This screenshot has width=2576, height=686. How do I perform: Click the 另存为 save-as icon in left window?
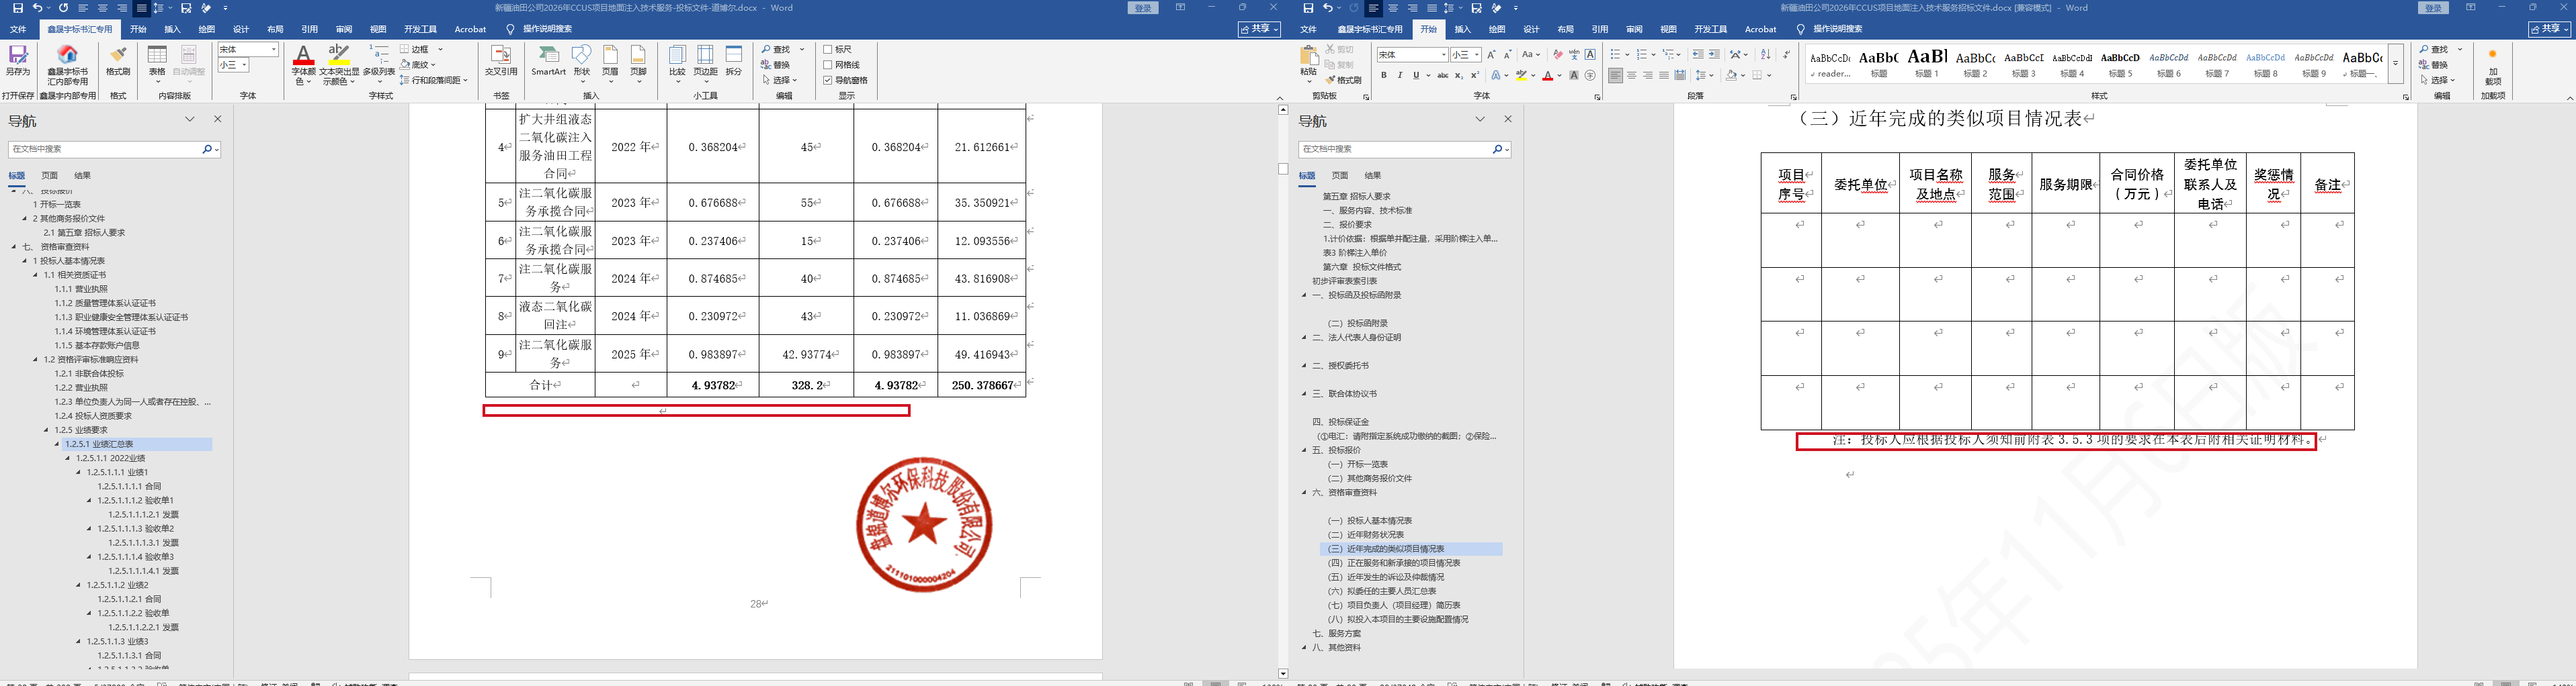pos(18,60)
